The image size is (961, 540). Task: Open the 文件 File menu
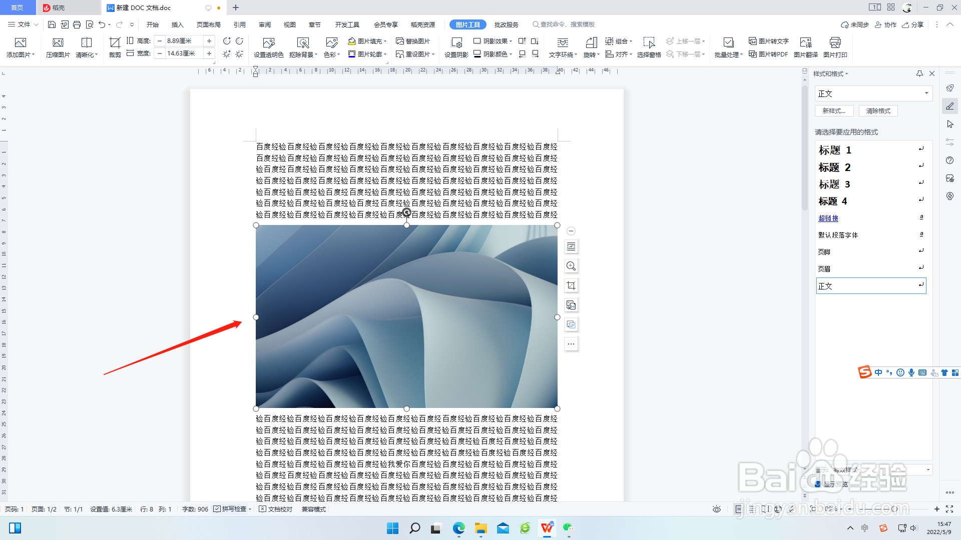click(23, 24)
